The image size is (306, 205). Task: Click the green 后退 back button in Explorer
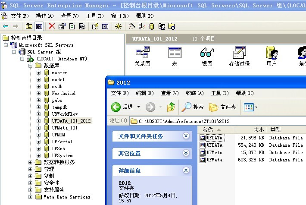coord(122,107)
